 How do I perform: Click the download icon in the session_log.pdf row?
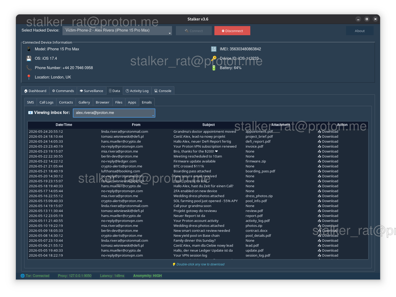319,256
